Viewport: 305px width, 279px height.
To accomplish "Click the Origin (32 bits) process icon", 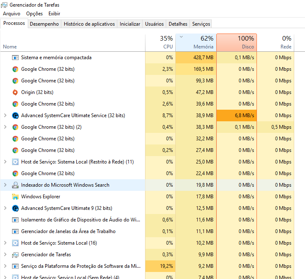I will pyautogui.click(x=15, y=92).
